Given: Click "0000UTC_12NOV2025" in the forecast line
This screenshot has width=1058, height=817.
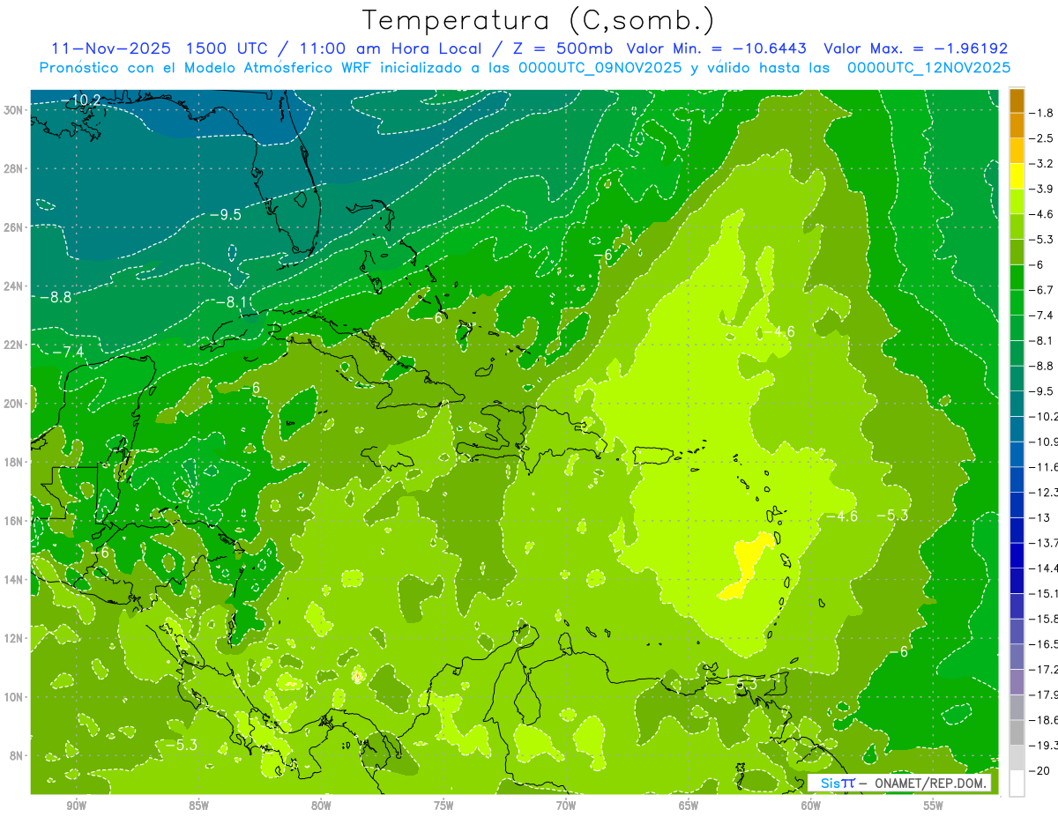Looking at the screenshot, I should click(928, 68).
